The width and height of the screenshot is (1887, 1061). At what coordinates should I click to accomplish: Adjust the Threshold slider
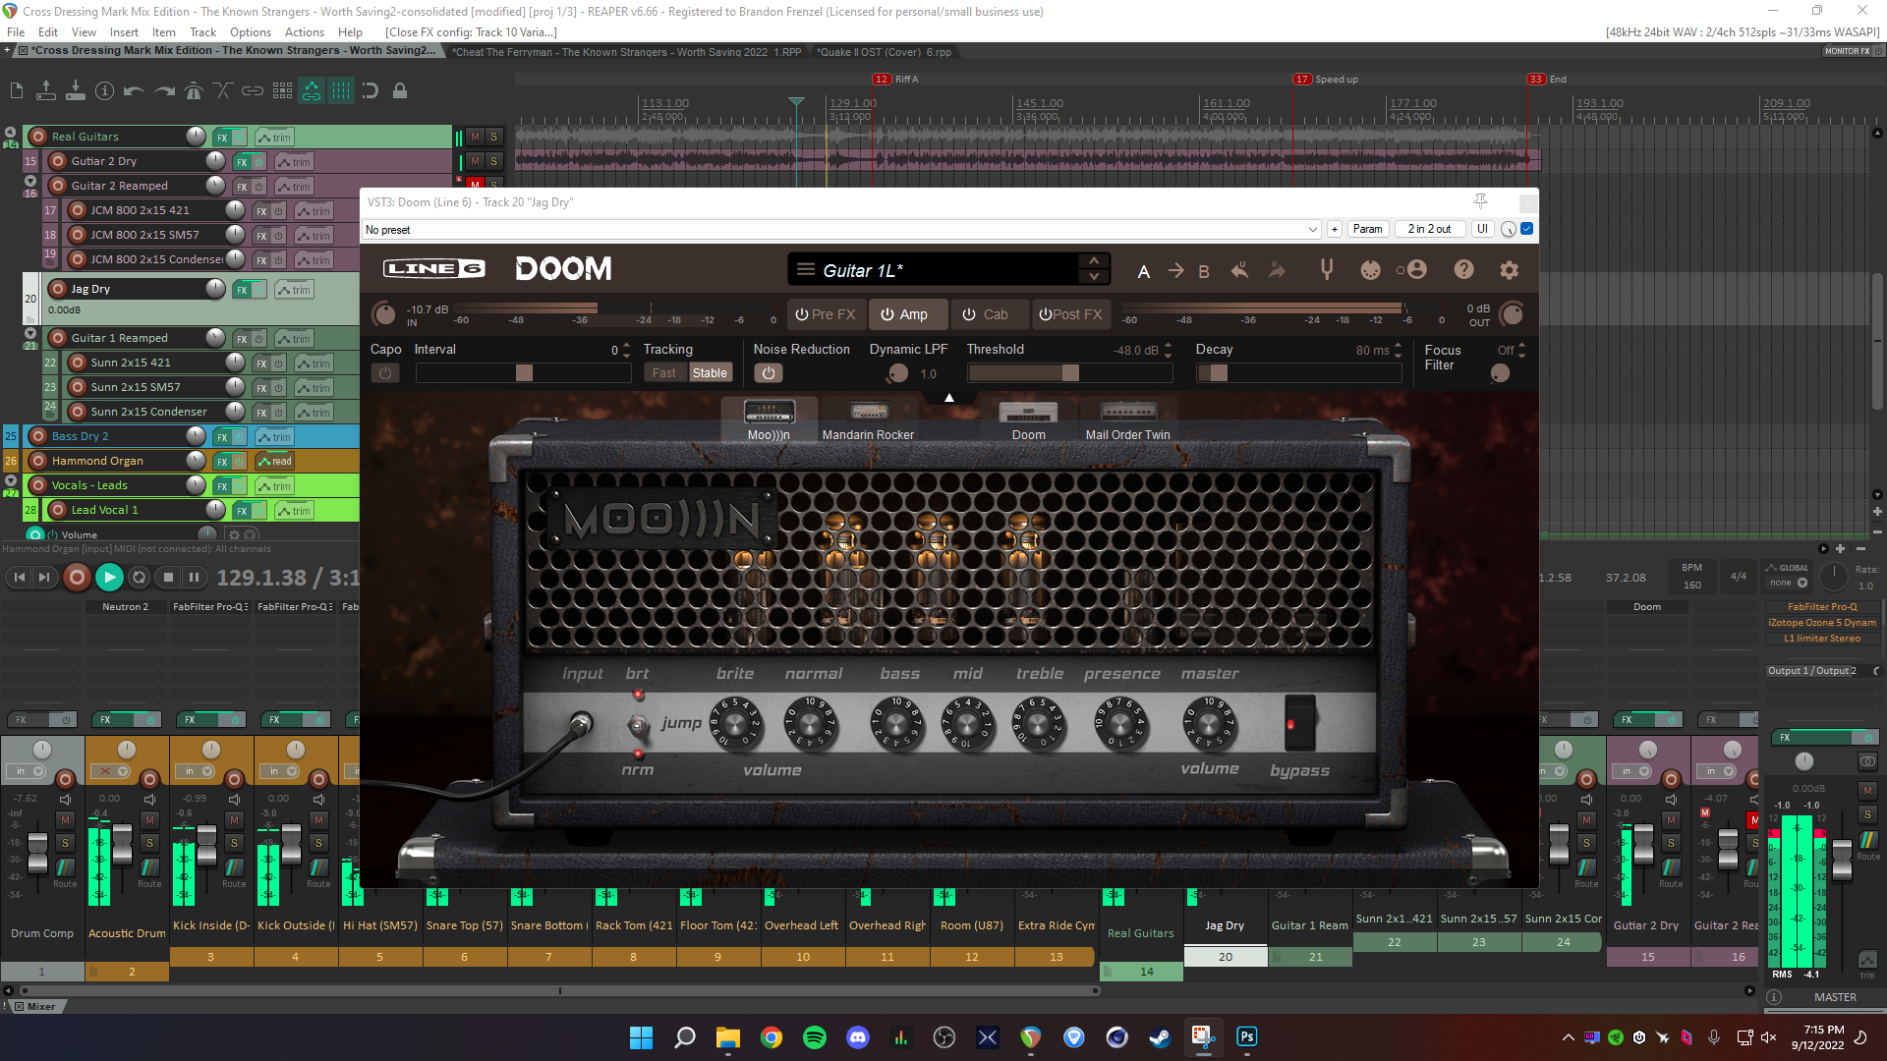[x=1070, y=373]
